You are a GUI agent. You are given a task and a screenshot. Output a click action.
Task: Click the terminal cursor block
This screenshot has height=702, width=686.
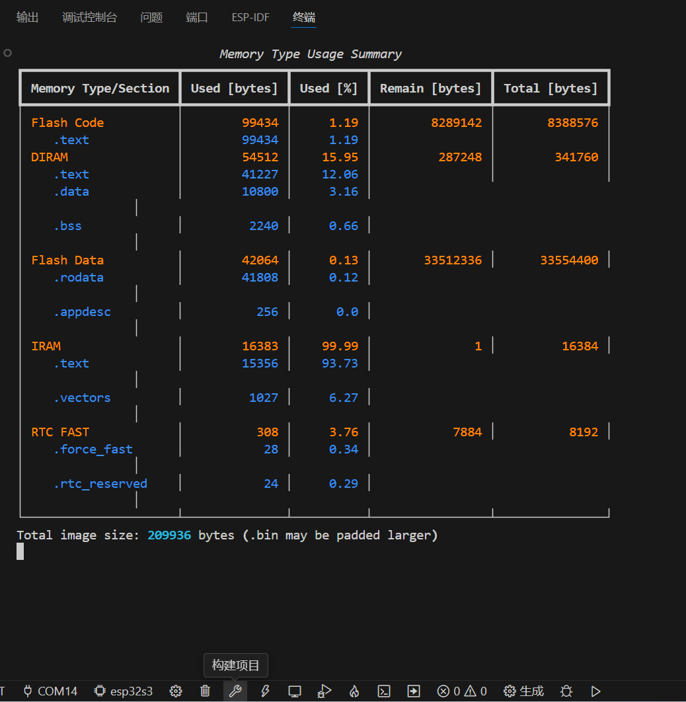pos(20,551)
